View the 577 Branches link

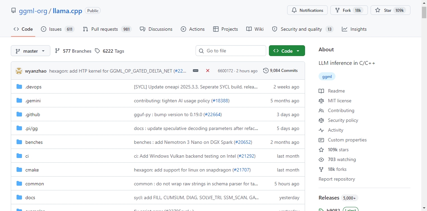pos(73,51)
